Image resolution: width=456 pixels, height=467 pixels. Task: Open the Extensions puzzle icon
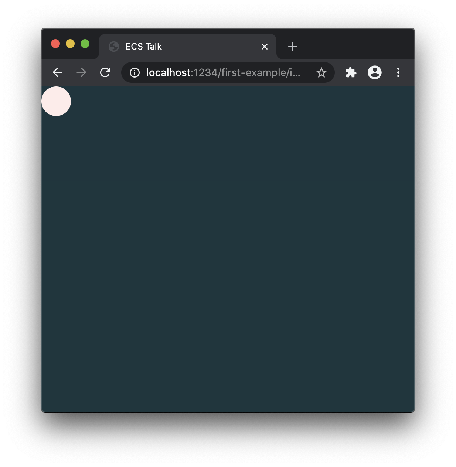click(351, 72)
